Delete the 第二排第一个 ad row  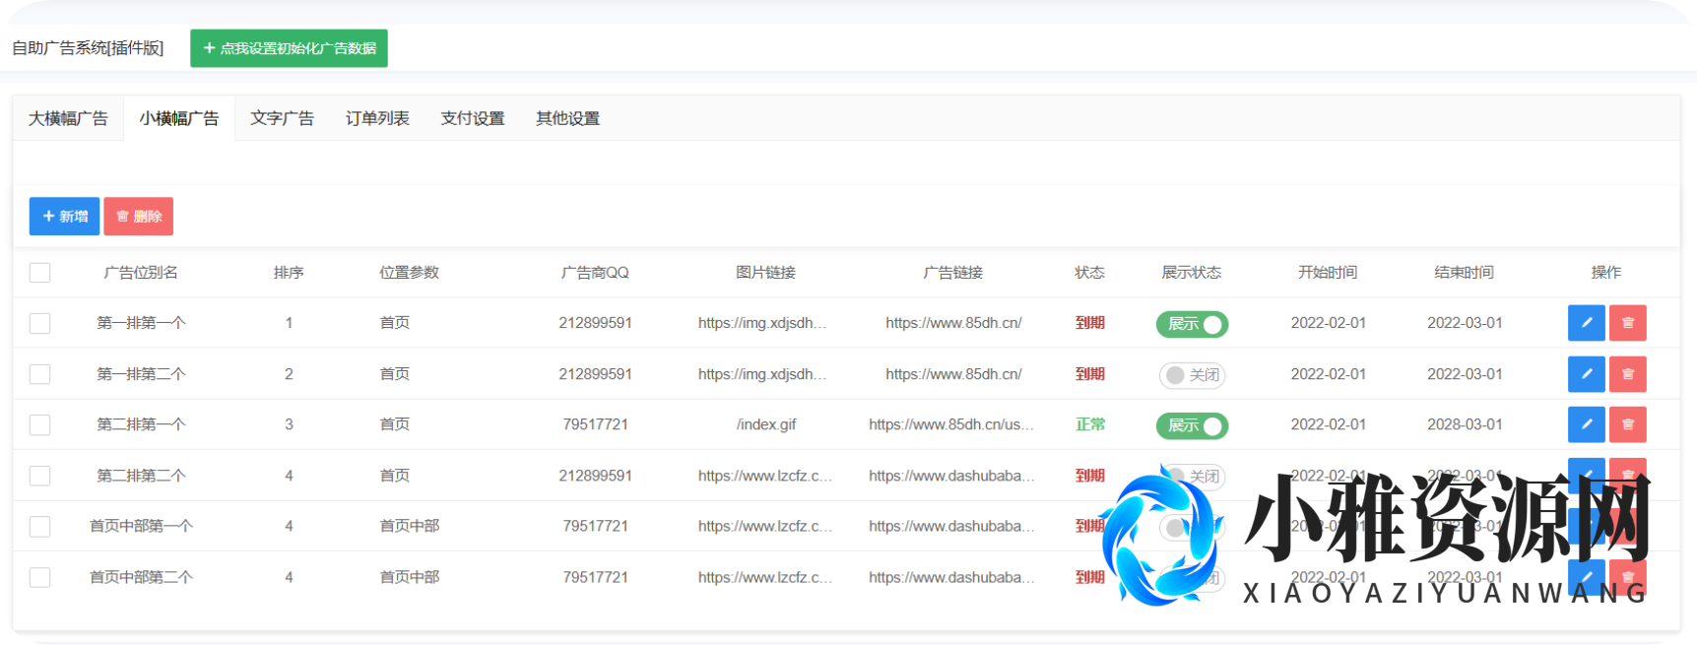tap(1627, 424)
